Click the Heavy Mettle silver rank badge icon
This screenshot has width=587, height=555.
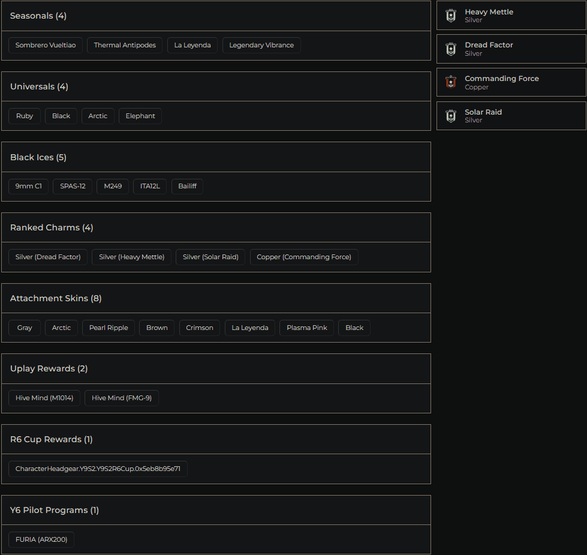pyautogui.click(x=450, y=15)
